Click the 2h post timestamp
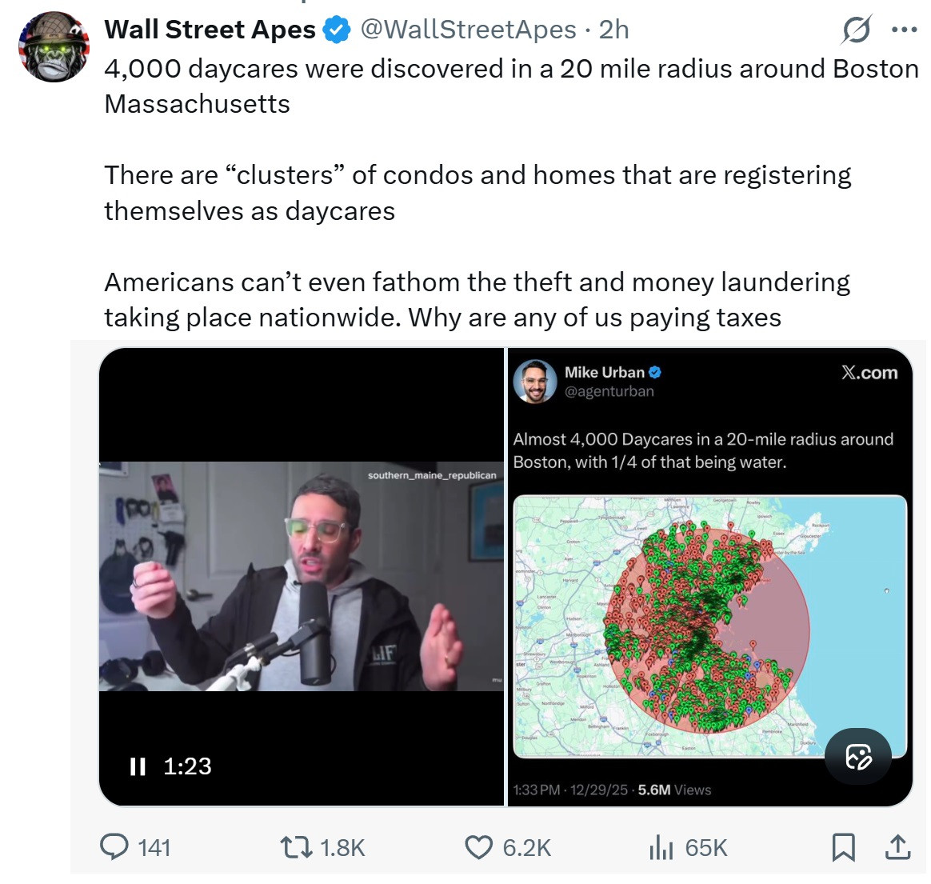Viewport: 931px width, 884px height. (614, 30)
